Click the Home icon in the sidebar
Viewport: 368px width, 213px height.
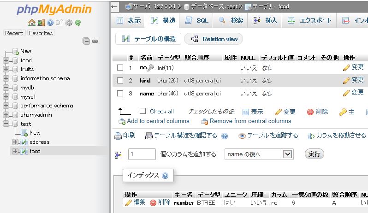pos(31,23)
